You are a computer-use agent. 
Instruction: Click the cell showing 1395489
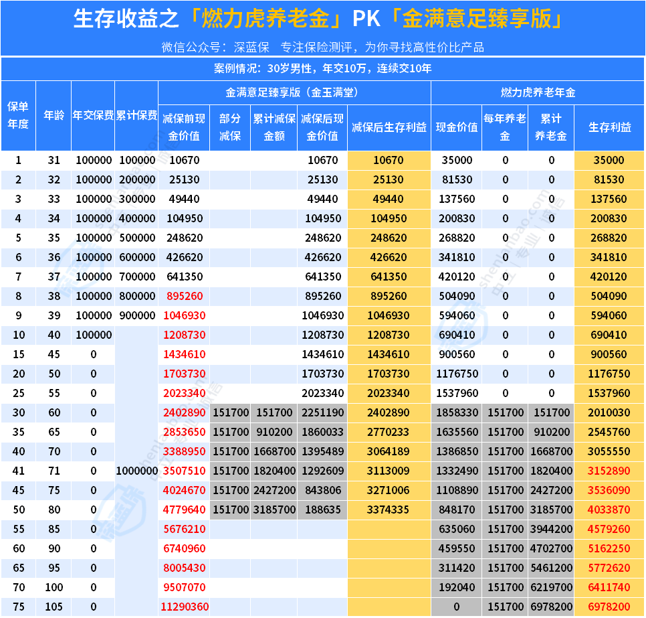322,451
